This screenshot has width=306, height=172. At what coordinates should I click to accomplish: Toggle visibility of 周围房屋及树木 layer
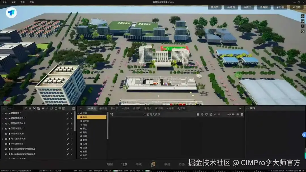tap(6, 124)
